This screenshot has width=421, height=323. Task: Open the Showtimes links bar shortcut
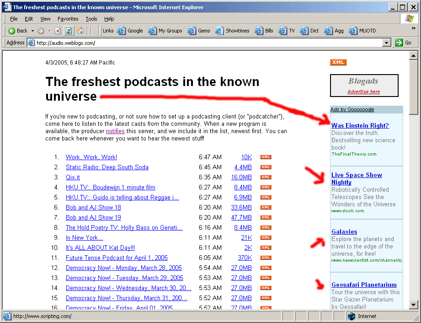click(232, 31)
